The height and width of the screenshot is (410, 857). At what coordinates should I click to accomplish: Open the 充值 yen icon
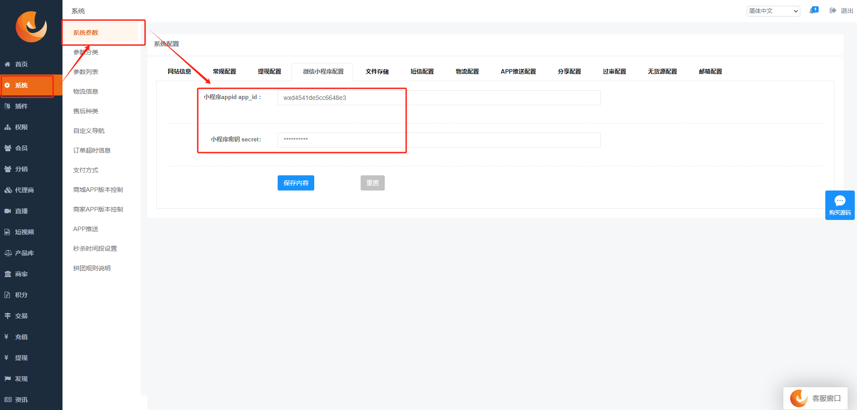click(x=7, y=337)
